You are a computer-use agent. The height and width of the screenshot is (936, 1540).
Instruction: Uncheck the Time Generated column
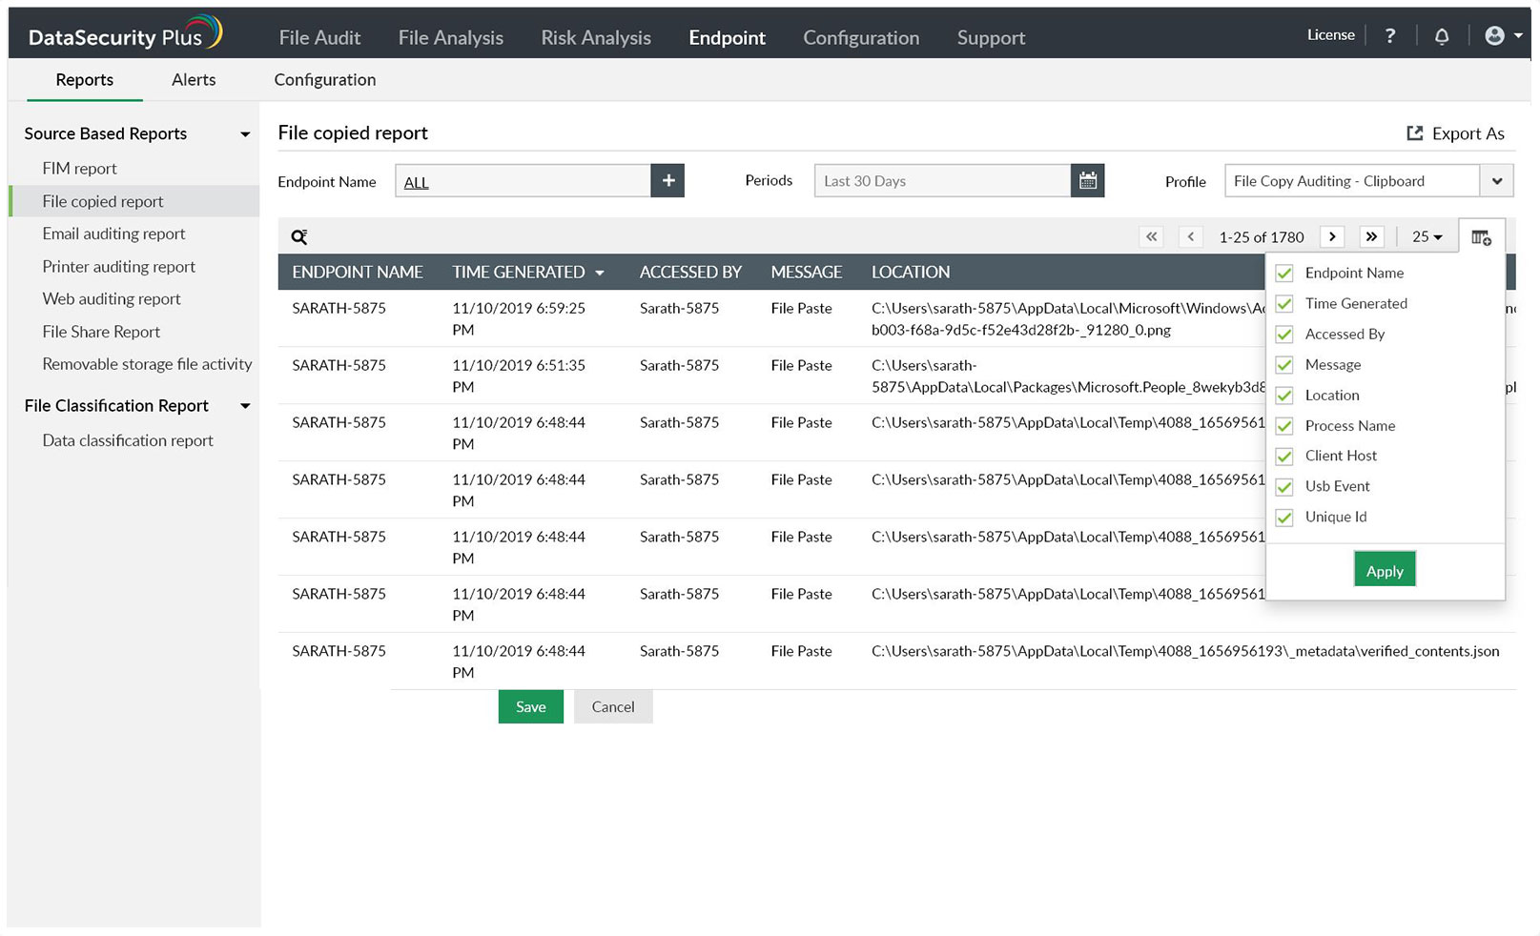(x=1284, y=304)
